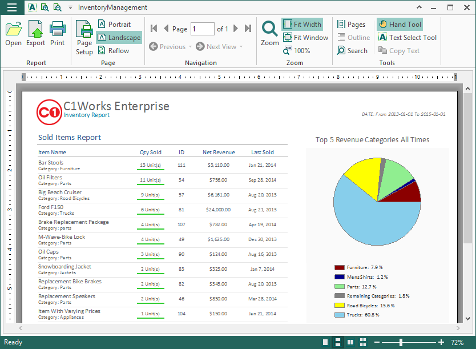The image size is (476, 349).
Task: Go to the first page
Action: tap(154, 29)
